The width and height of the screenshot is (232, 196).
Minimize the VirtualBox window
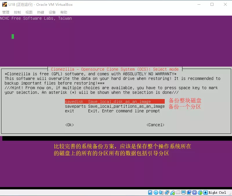click(199, 4)
